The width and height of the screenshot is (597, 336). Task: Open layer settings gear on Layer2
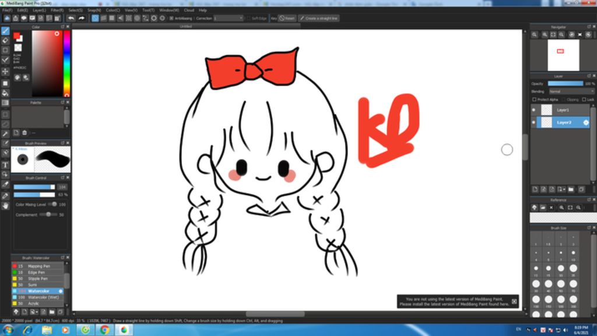point(586,123)
